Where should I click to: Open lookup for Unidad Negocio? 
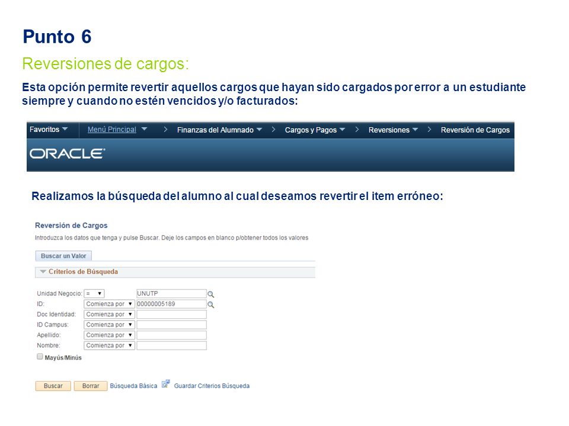click(210, 294)
